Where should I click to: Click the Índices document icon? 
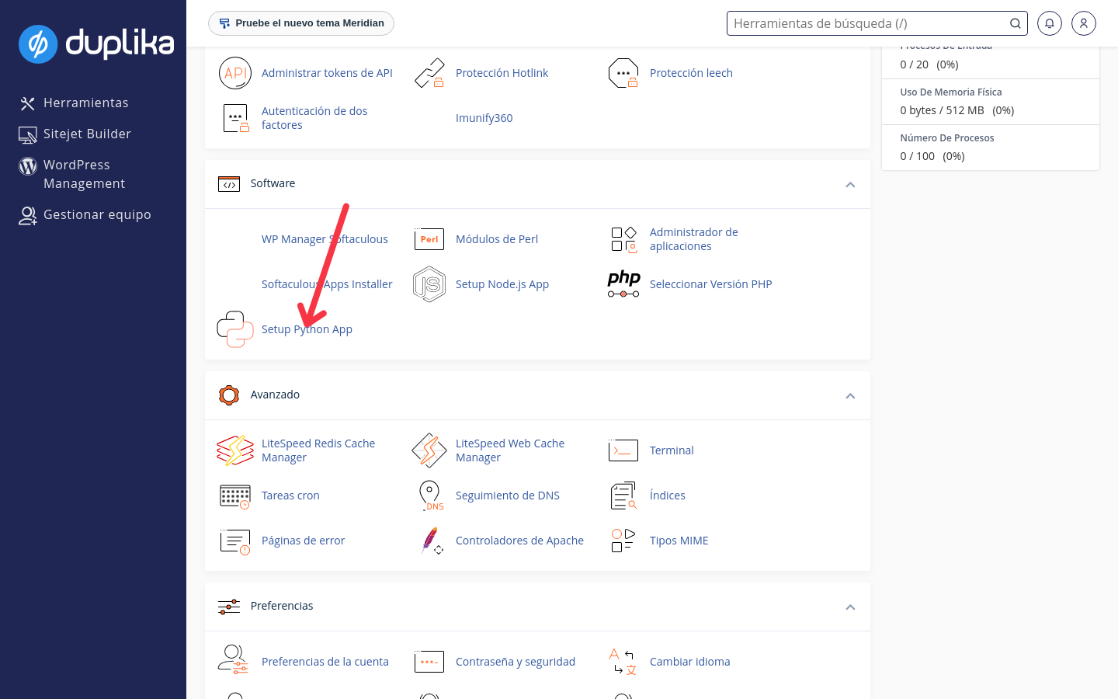(x=623, y=496)
